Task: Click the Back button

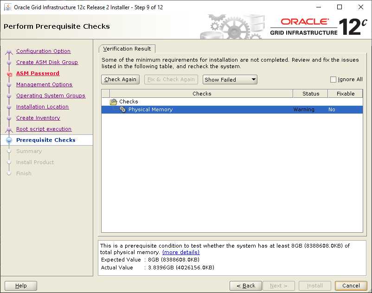Action: coord(246,286)
